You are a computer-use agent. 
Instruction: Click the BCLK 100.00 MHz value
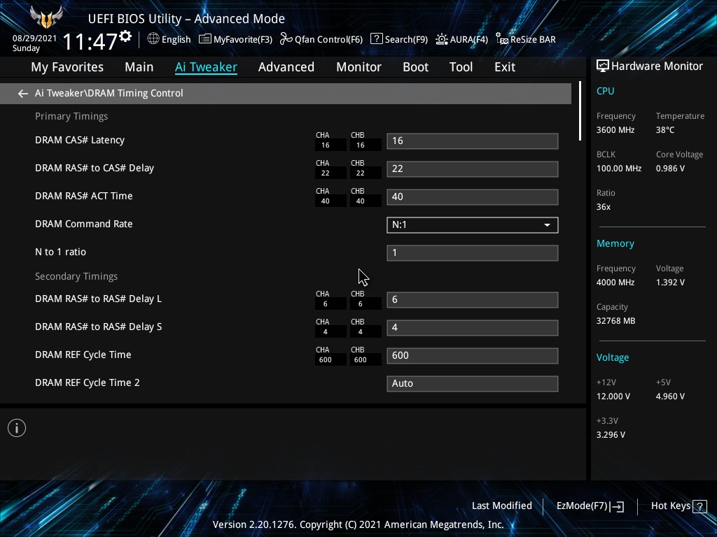pos(619,169)
